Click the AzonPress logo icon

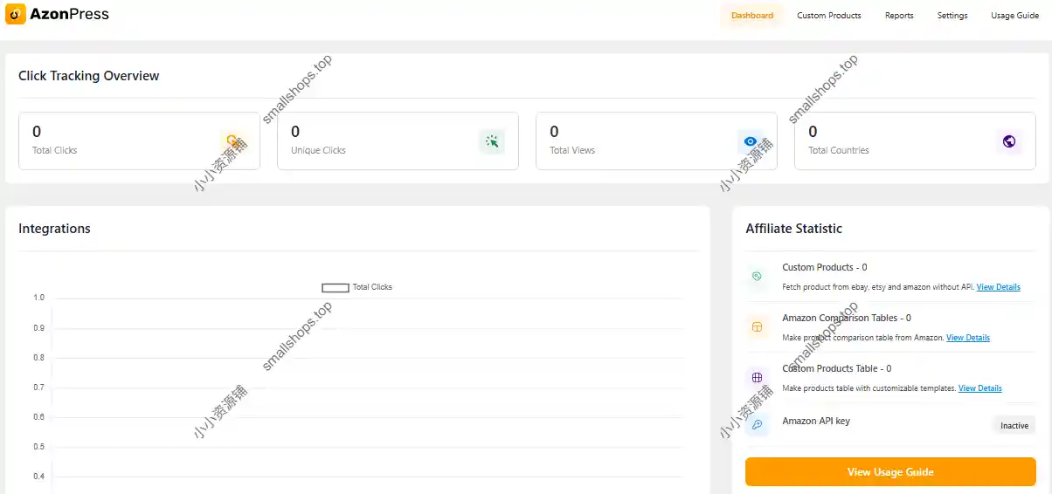click(x=16, y=14)
